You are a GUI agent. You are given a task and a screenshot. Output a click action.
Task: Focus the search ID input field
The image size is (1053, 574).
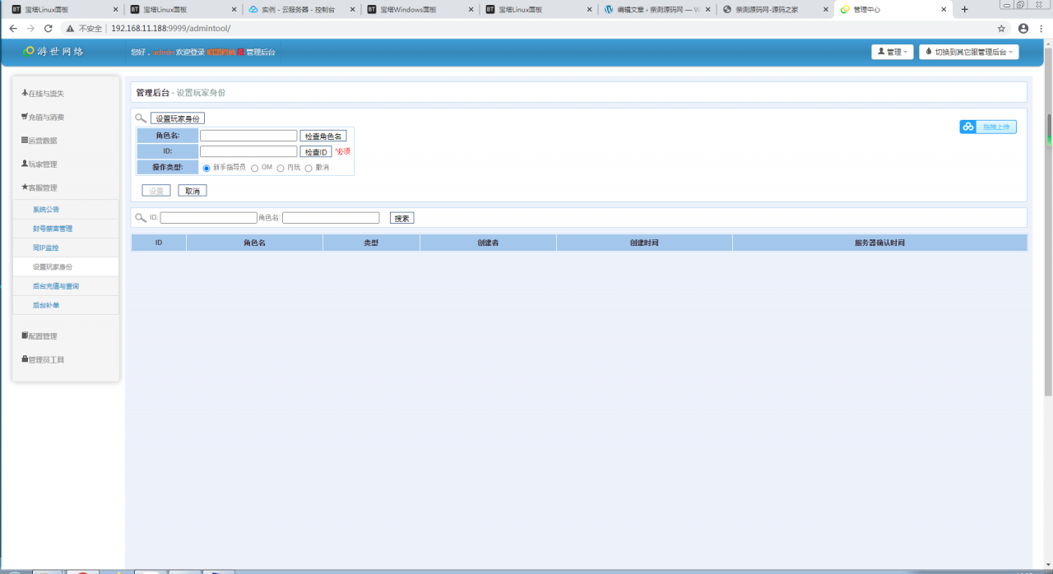209,218
